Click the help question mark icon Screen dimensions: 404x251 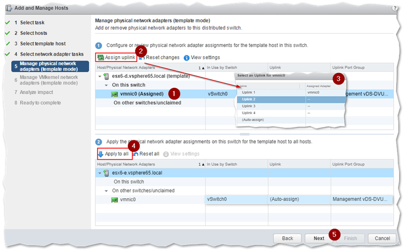[394, 8]
